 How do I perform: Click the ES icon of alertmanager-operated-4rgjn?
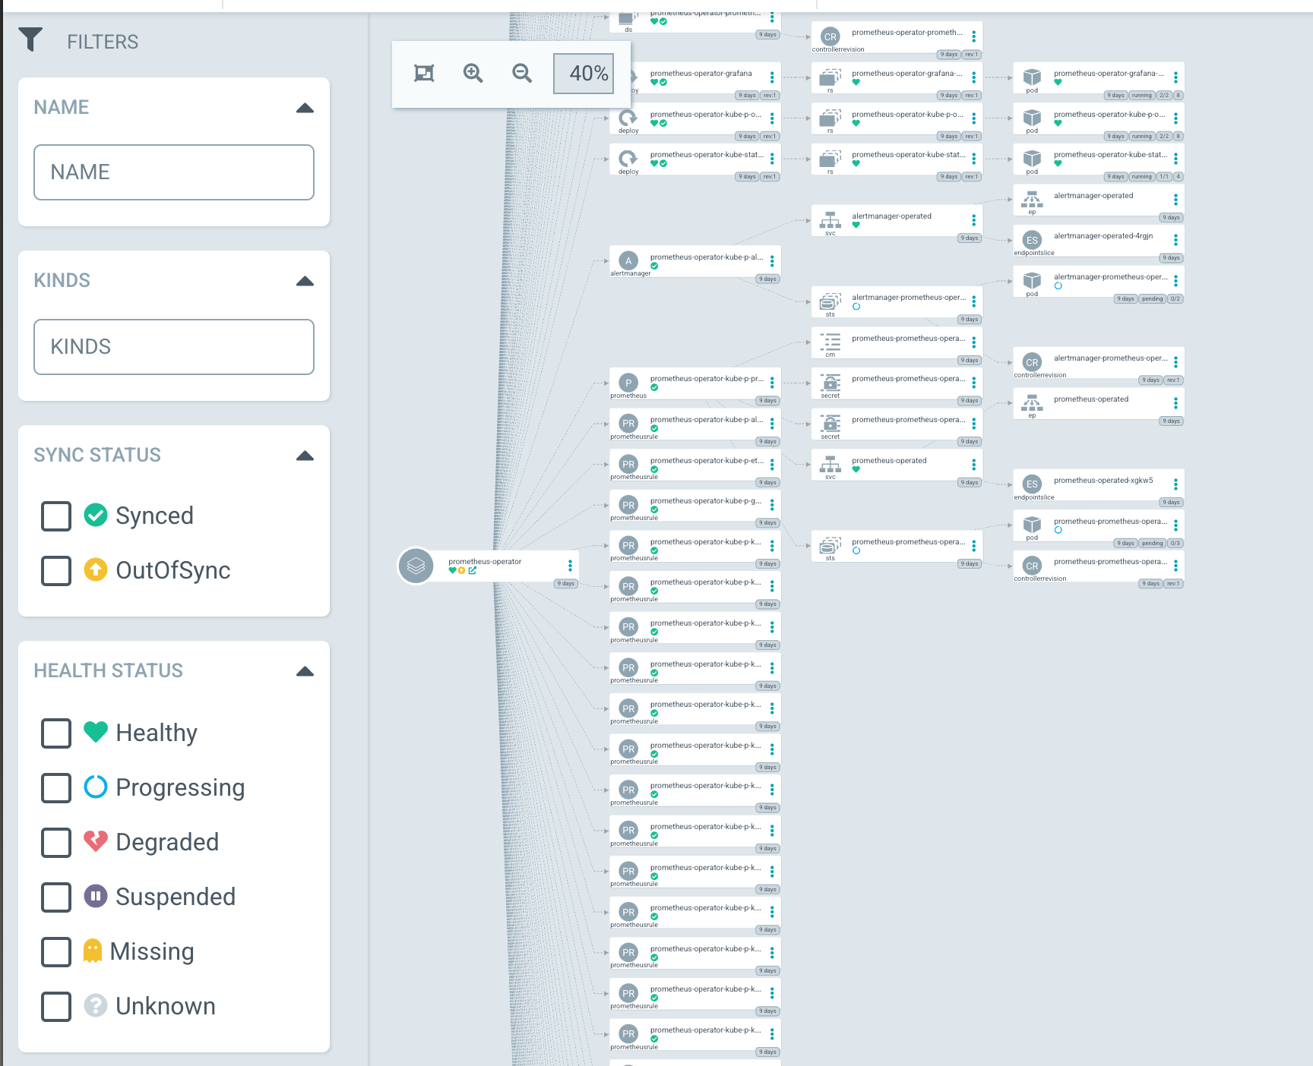pos(1032,241)
